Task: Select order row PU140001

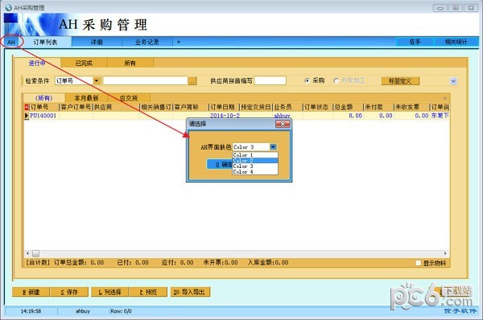Action: [237, 116]
